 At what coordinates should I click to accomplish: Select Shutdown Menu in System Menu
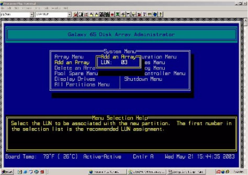tap(143, 79)
